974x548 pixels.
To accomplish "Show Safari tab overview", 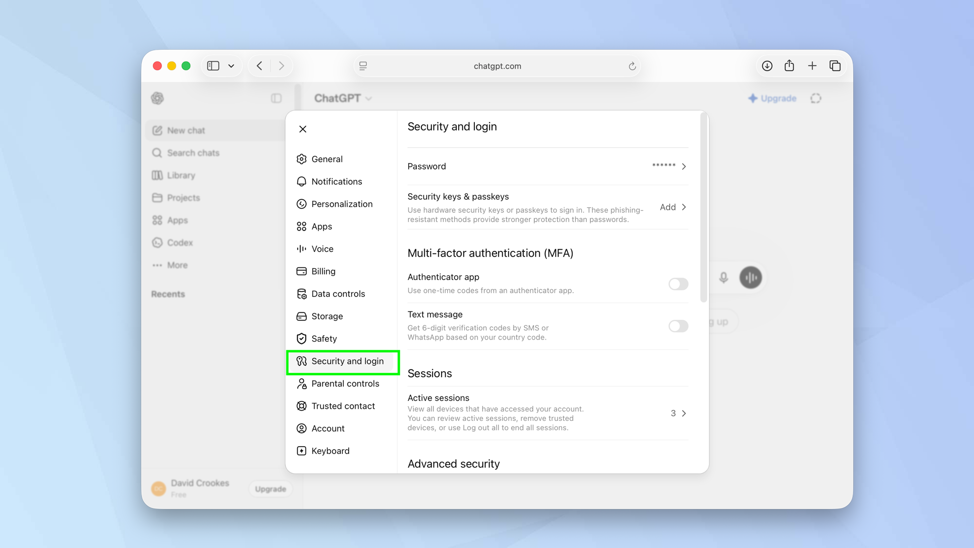I will (835, 66).
